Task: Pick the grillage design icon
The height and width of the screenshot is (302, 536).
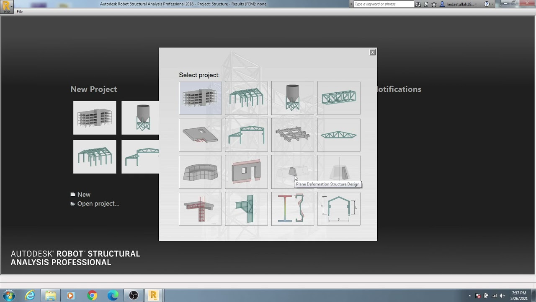Action: tap(293, 135)
